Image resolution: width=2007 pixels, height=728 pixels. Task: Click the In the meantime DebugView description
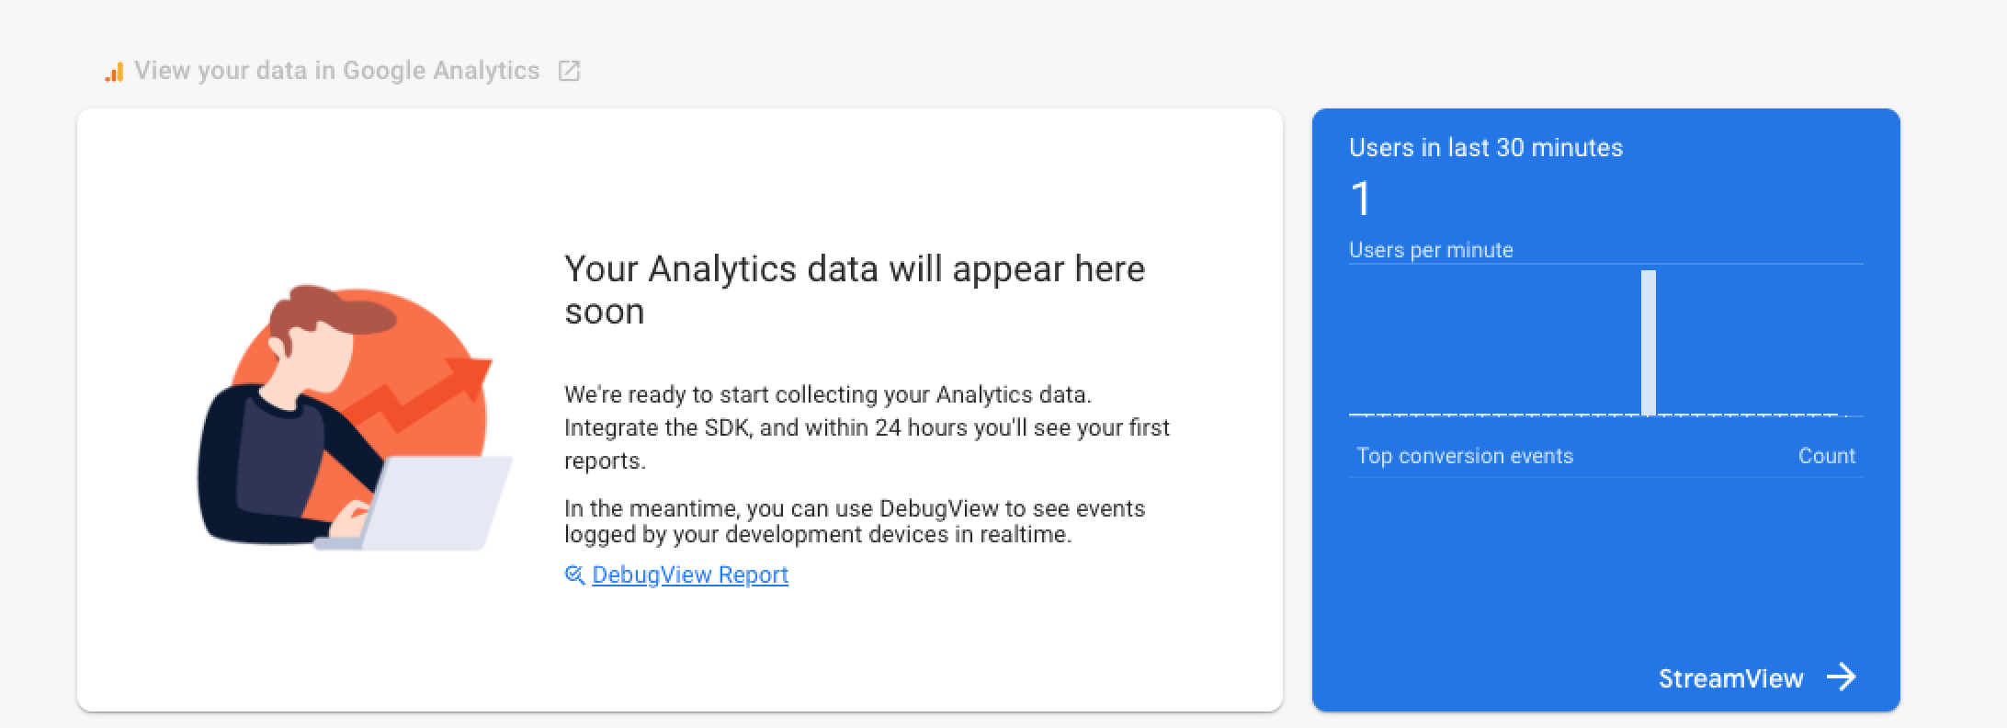tap(854, 521)
